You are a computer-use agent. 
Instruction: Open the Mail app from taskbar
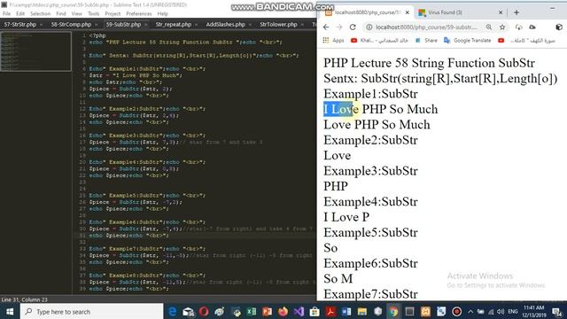188,311
